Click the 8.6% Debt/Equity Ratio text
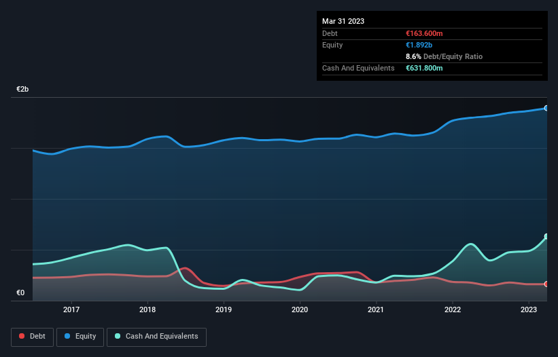This screenshot has height=357, width=558. (443, 56)
